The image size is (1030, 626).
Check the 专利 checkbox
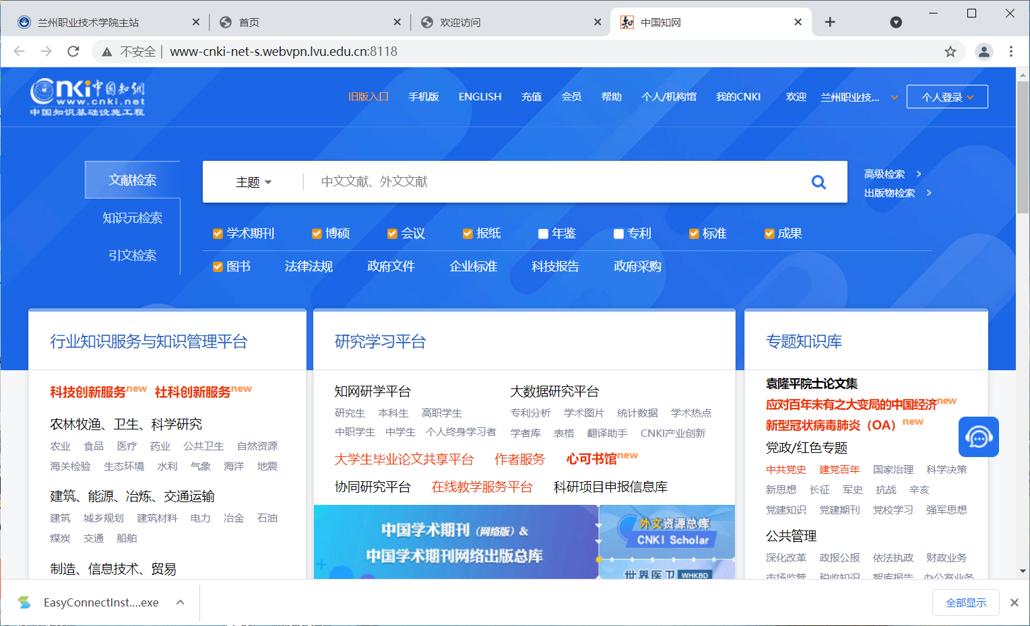(618, 234)
